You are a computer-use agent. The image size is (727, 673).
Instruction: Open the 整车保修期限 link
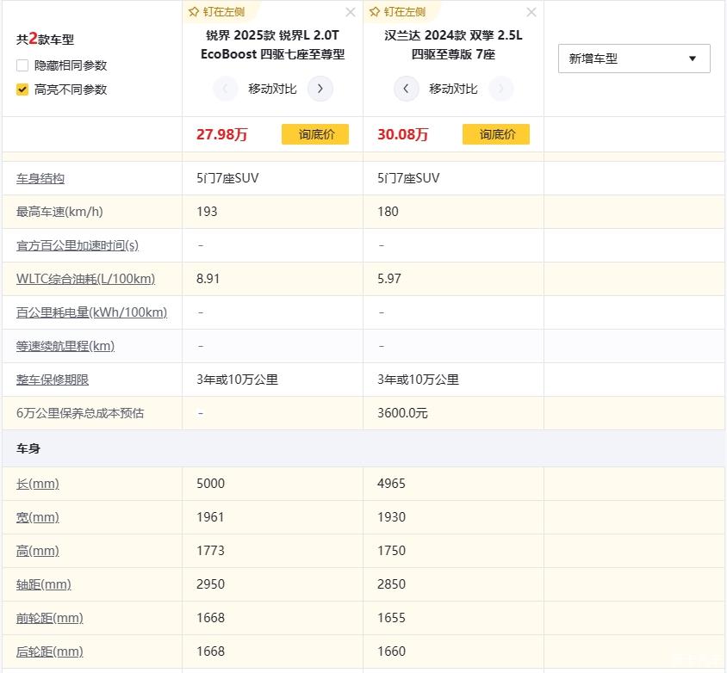tap(53, 380)
